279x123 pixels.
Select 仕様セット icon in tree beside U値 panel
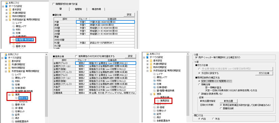pos(155,111)
